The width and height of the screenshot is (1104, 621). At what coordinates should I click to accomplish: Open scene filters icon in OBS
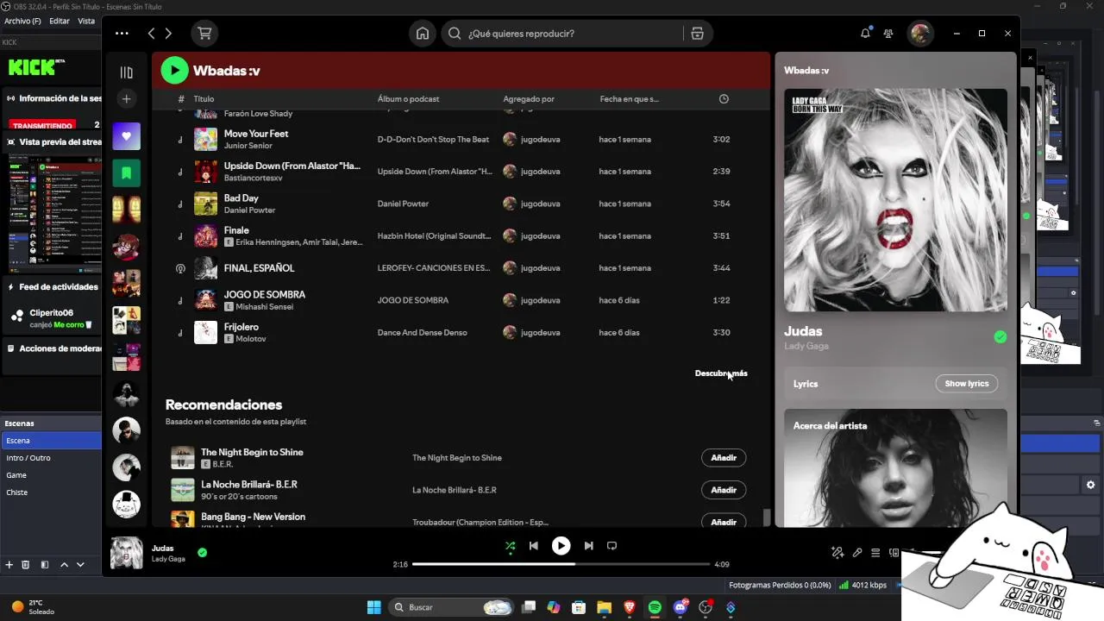click(45, 565)
